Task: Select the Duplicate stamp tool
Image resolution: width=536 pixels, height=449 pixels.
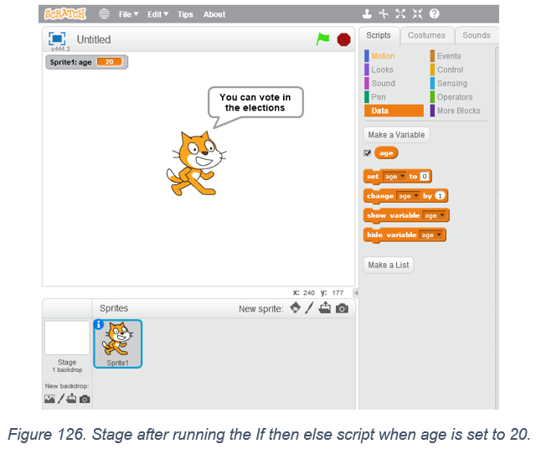Action: point(367,14)
